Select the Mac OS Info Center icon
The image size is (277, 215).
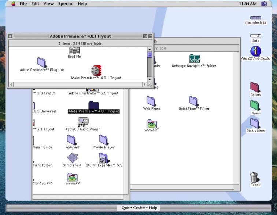tap(255, 51)
